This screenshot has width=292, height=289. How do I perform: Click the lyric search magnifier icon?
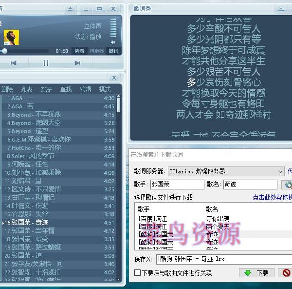(x=287, y=185)
